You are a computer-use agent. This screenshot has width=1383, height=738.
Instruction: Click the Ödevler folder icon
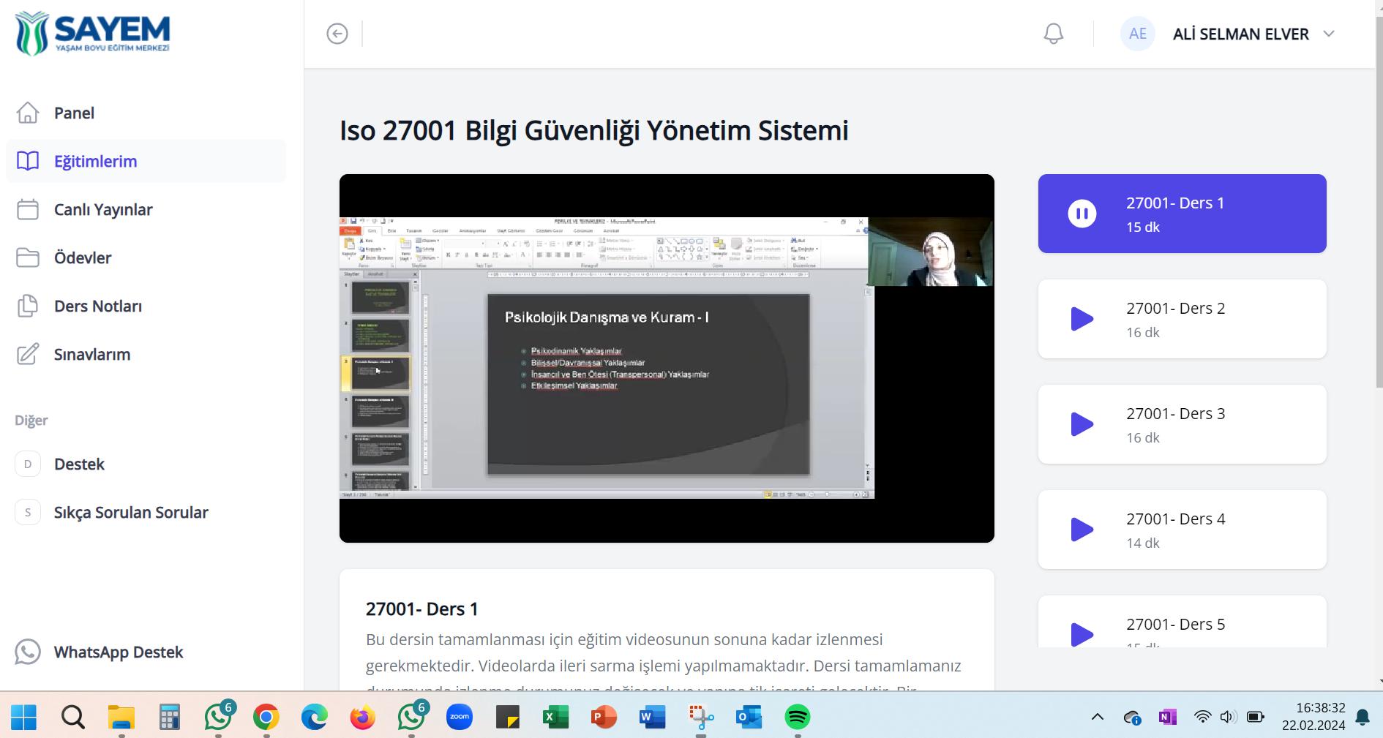(28, 257)
